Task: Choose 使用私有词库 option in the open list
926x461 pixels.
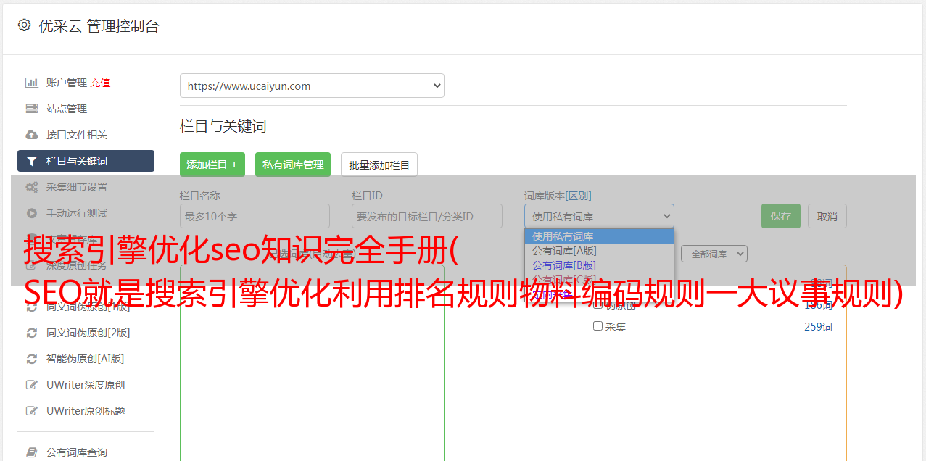Action: click(x=599, y=236)
